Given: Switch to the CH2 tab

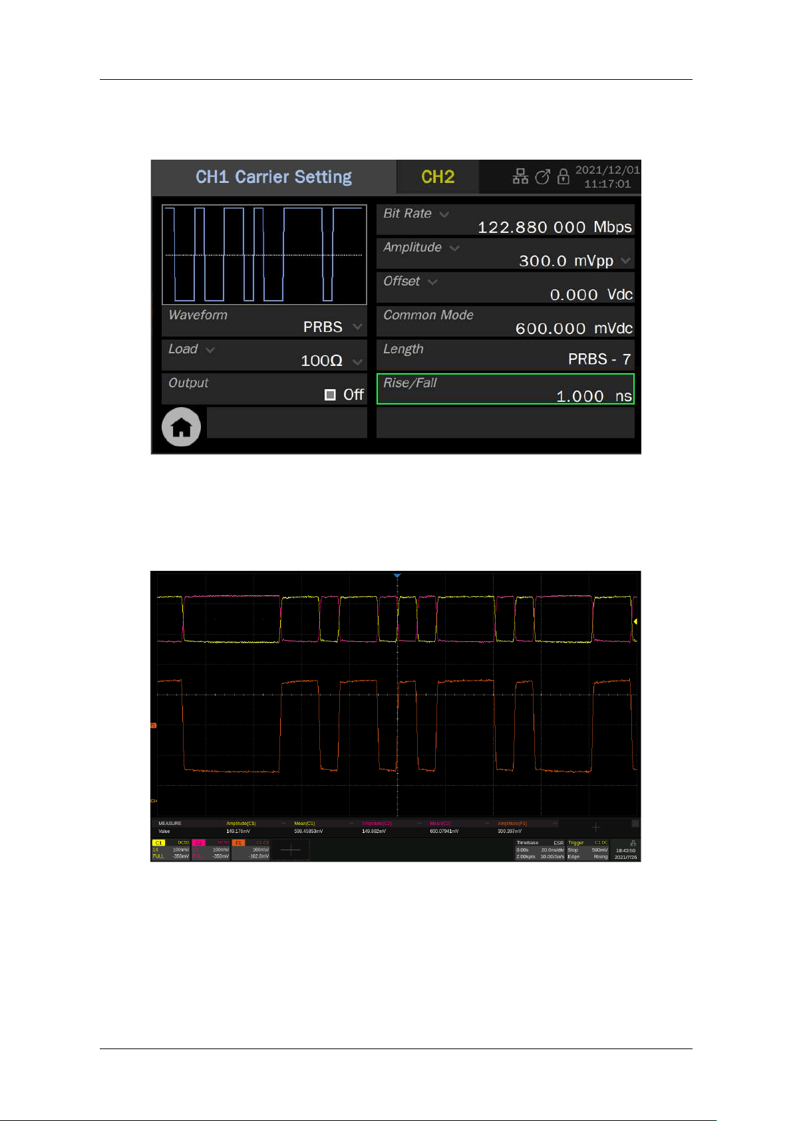Looking at the screenshot, I should [438, 177].
